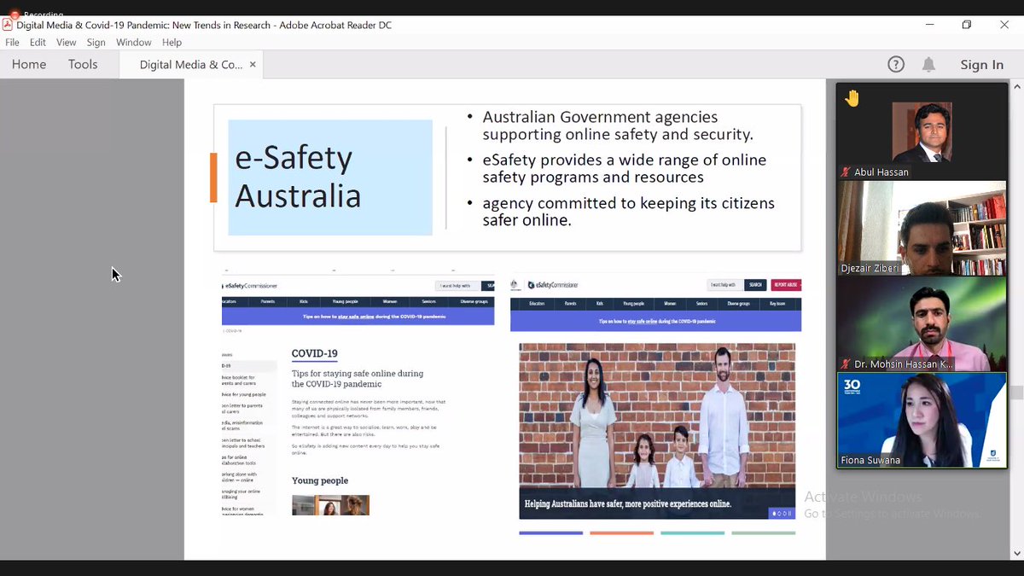Click the help question mark icon
1024x576 pixels.
896,64
